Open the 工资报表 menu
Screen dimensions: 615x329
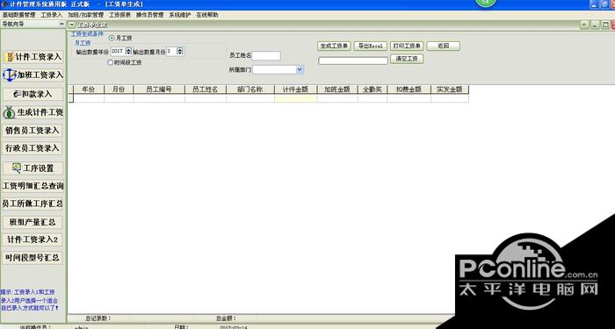coord(119,15)
